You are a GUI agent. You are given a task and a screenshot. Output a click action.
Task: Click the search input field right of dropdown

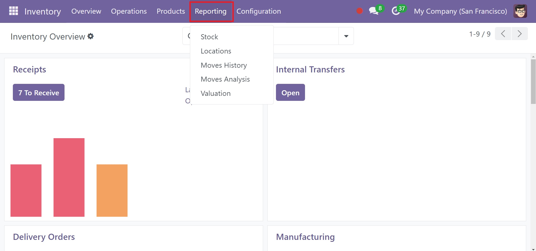[x=306, y=36]
